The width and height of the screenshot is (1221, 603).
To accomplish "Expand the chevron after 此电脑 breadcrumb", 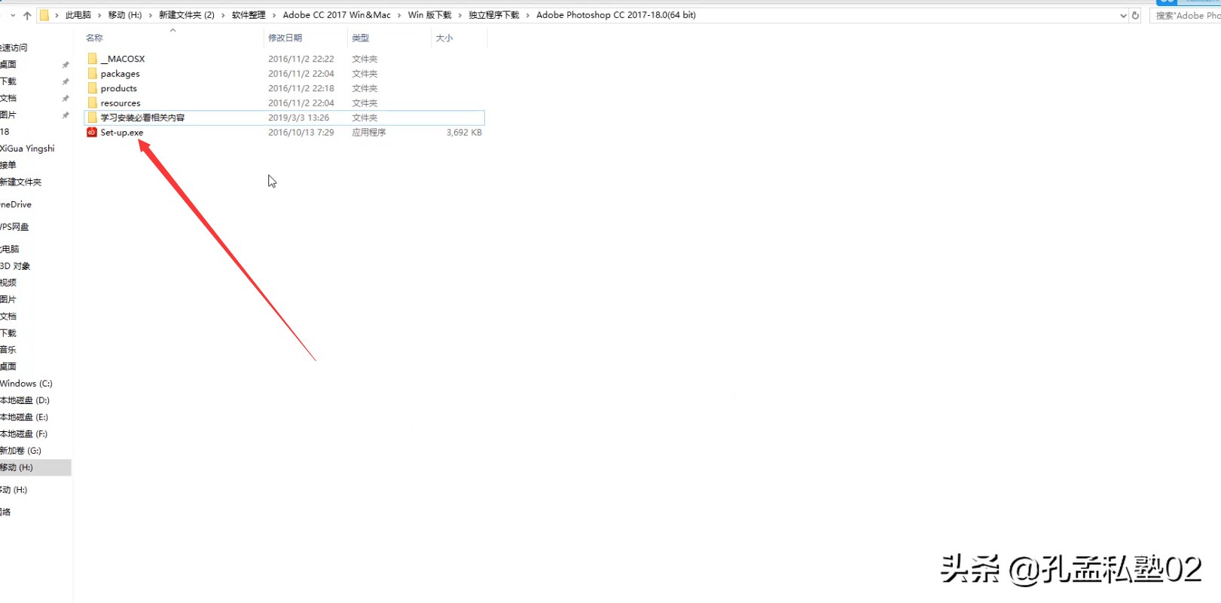I will click(99, 15).
